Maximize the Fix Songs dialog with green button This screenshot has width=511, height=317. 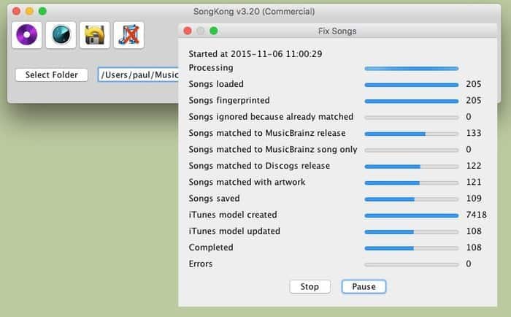point(214,31)
